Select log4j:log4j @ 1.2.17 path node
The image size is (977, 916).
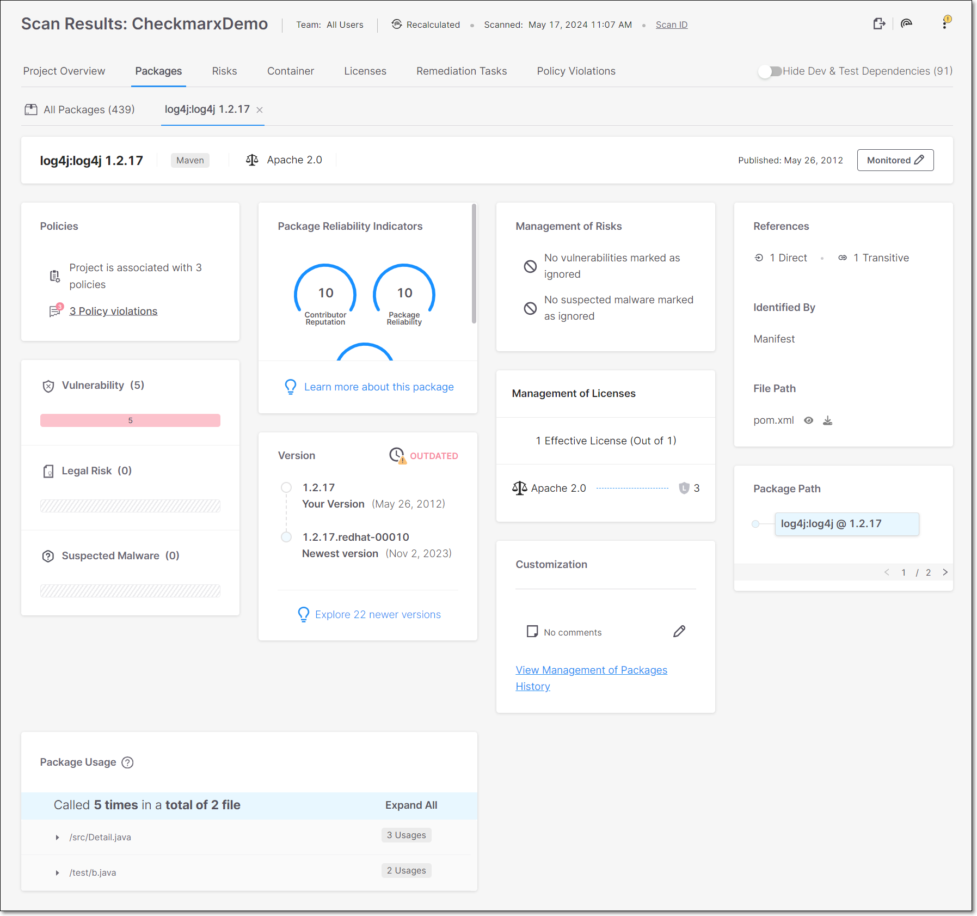pos(847,524)
